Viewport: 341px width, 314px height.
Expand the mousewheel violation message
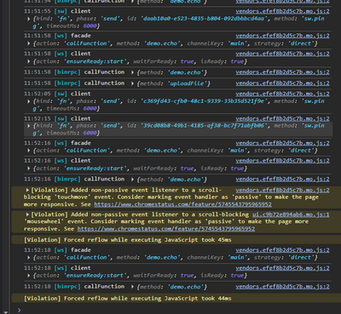click(27, 214)
